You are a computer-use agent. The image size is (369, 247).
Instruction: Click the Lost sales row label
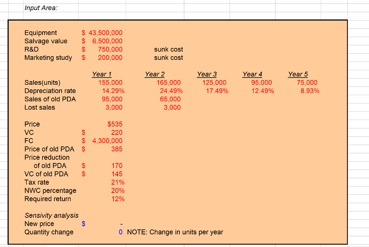(x=40, y=107)
